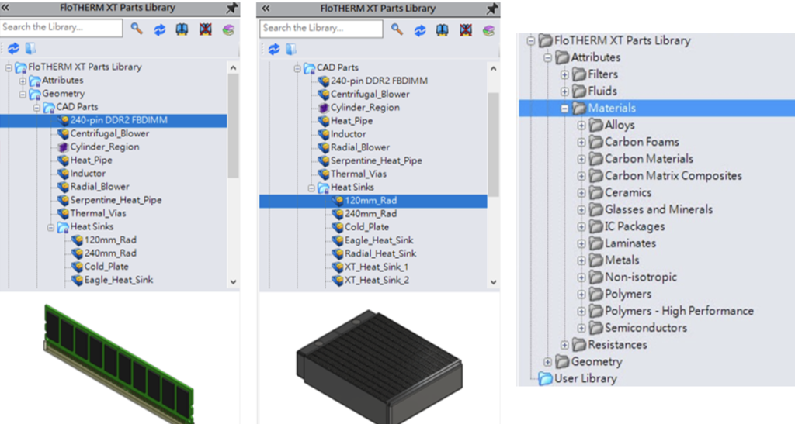The height and width of the screenshot is (424, 795).
Task: Collapse middle panel with double chevron
Action: 266,9
